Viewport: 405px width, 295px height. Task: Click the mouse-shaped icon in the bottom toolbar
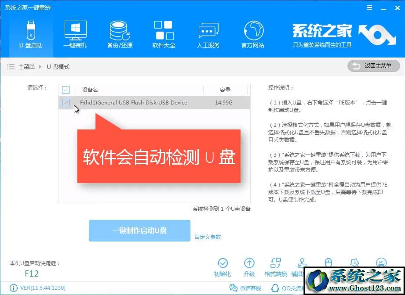[x=328, y=263]
